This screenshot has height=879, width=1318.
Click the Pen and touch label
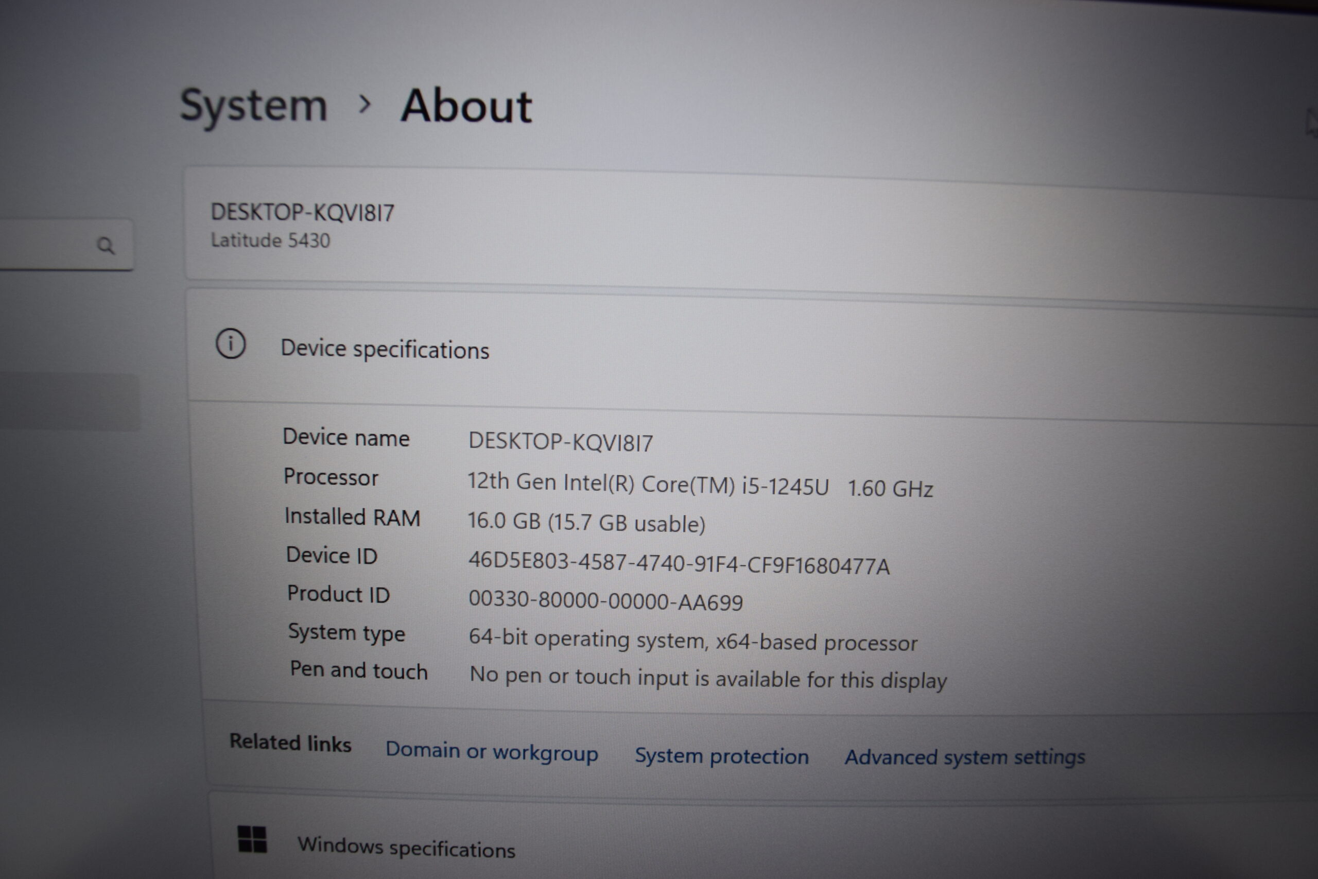359,670
